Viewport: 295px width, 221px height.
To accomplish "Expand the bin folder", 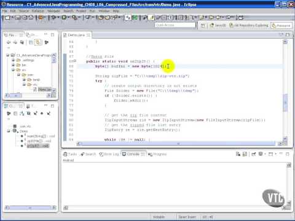I will 13,65.
